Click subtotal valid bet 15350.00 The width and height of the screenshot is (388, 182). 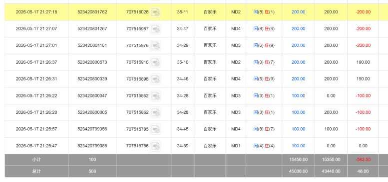[x=331, y=160]
